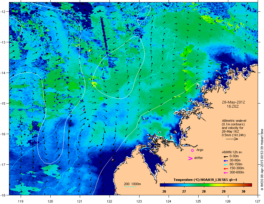Click the longitude axis label 126
This screenshot has width=264, height=204.
(x=228, y=201)
